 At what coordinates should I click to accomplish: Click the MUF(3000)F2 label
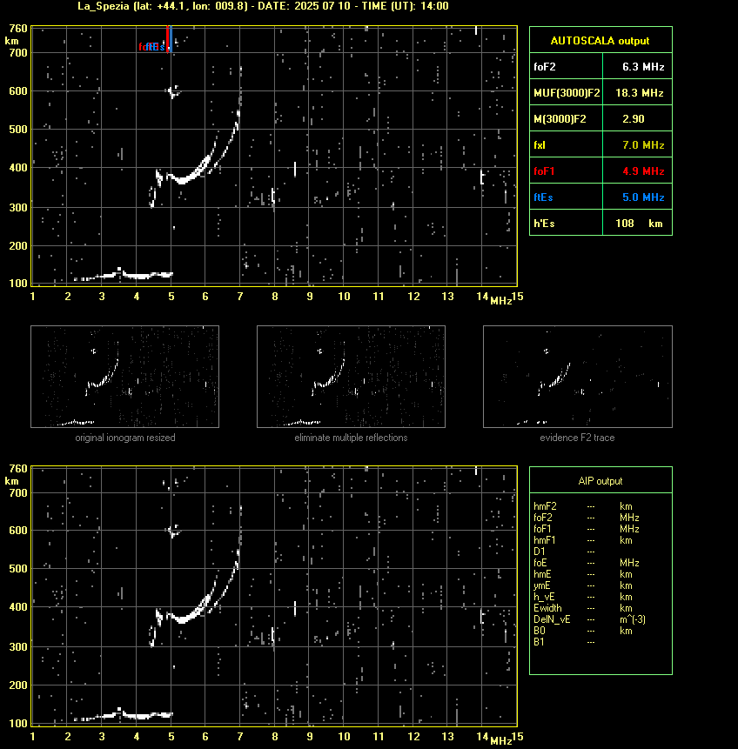pos(567,93)
